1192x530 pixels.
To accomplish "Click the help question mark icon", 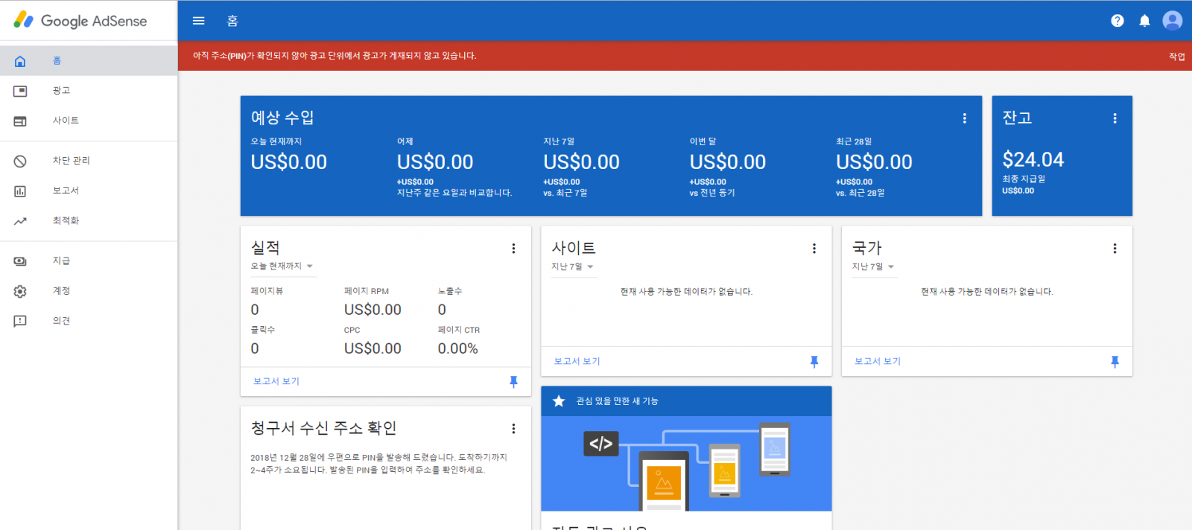I will (x=1117, y=21).
